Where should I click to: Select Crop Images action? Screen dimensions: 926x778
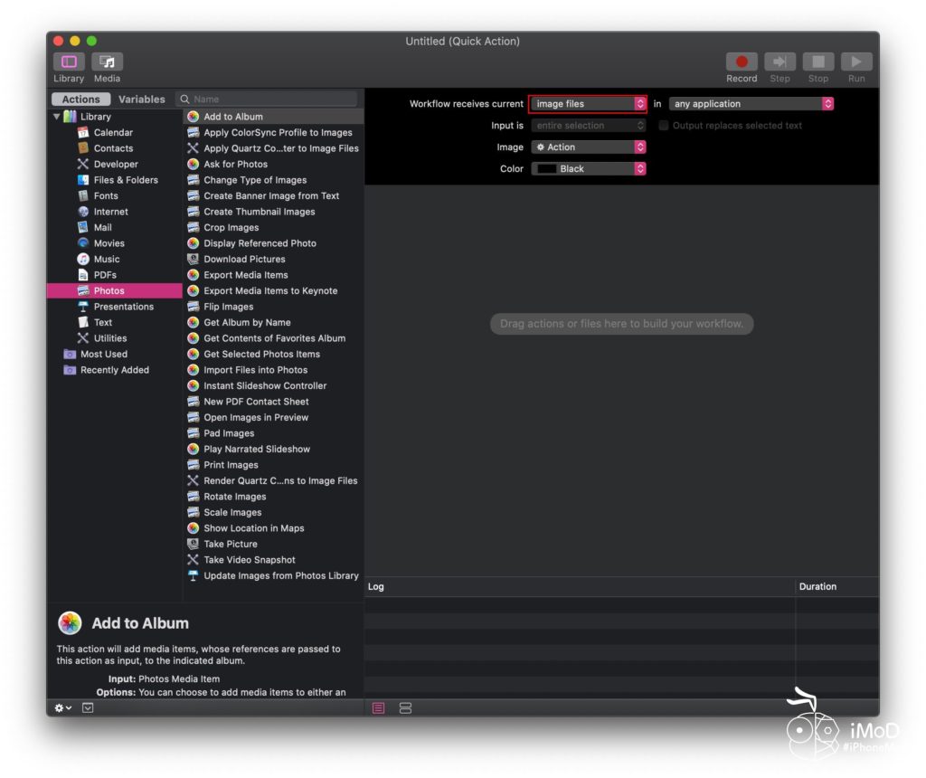tap(231, 228)
